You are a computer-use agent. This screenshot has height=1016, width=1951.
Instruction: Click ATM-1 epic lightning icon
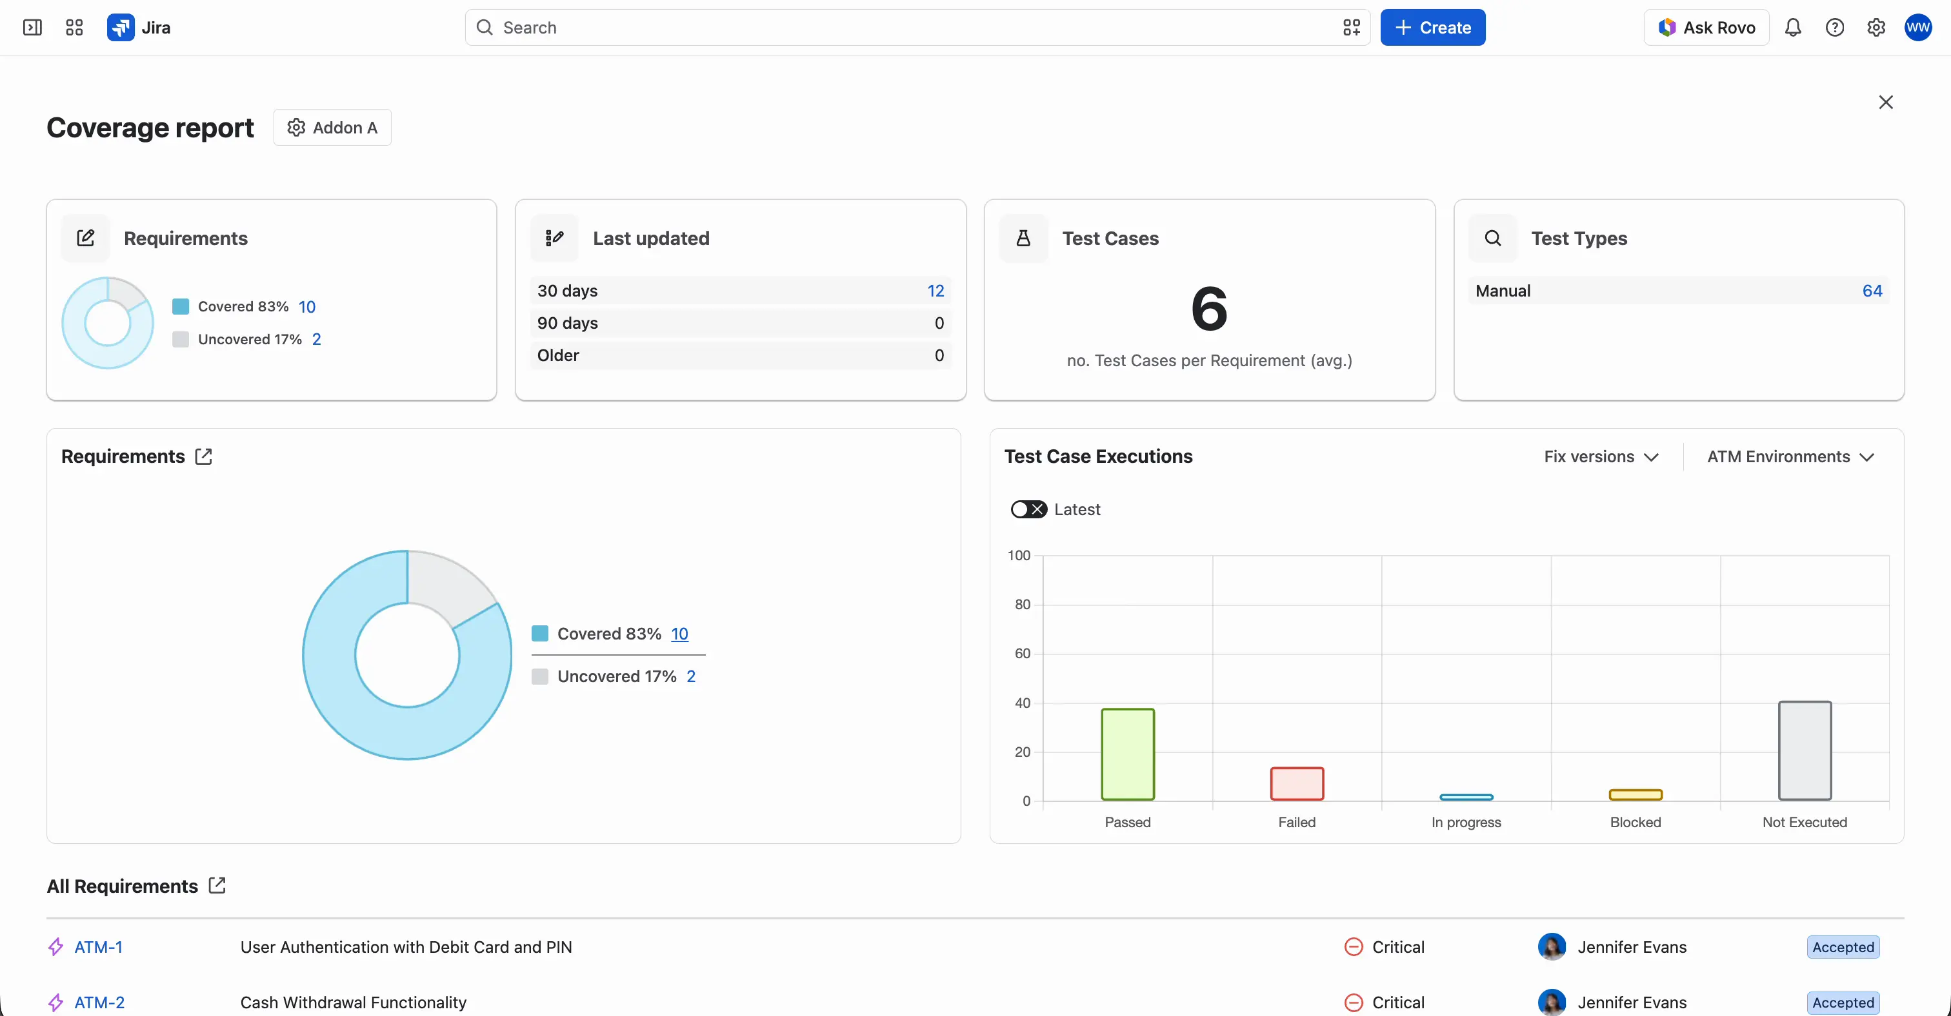tap(56, 946)
